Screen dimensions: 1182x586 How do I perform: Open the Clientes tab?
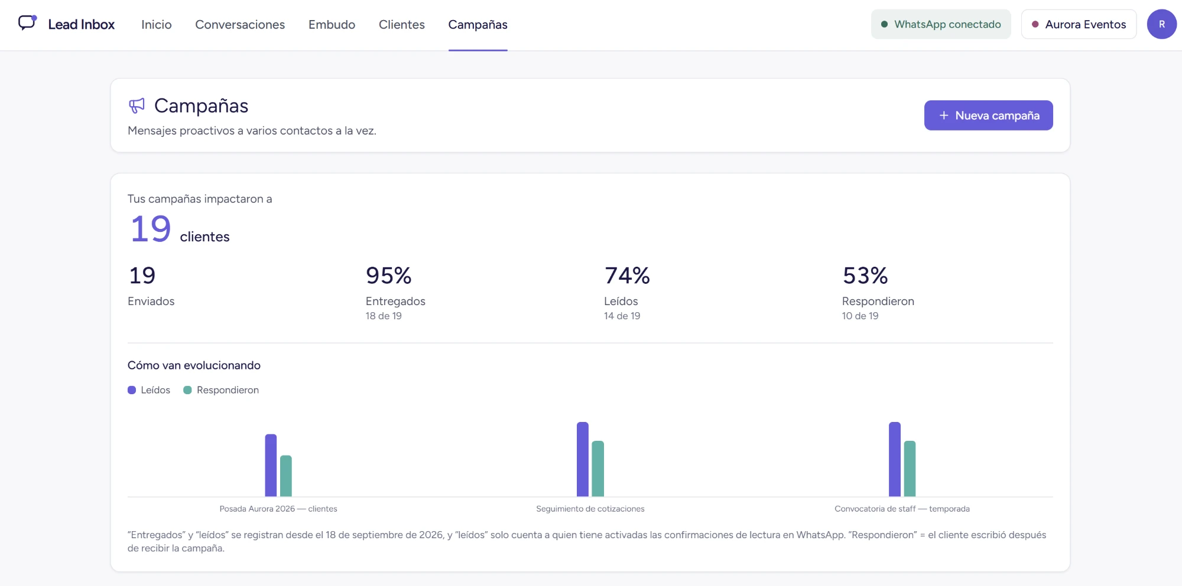402,25
